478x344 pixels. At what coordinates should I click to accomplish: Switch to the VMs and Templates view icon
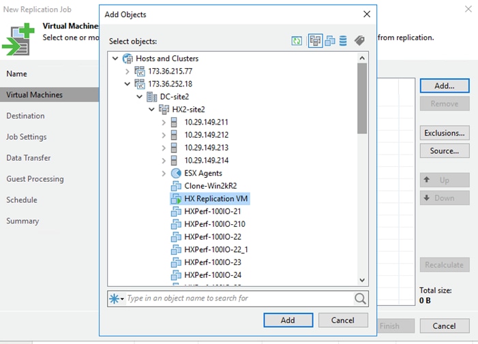click(330, 41)
